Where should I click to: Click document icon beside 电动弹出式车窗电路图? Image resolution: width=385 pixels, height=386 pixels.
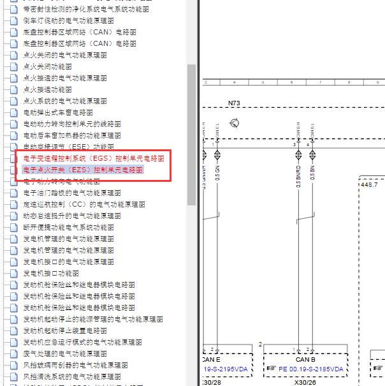14,113
